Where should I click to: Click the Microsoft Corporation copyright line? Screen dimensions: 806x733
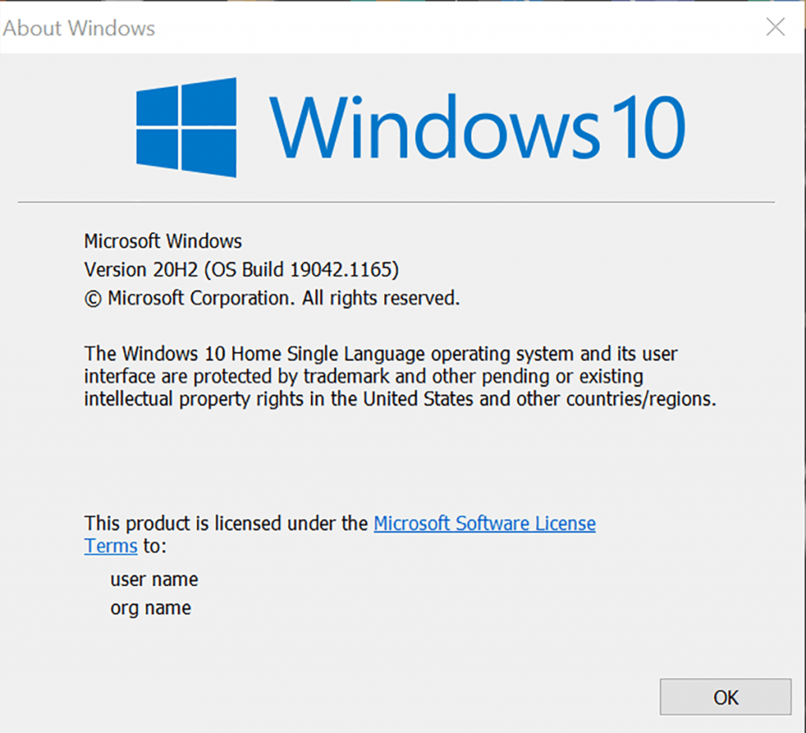click(272, 298)
